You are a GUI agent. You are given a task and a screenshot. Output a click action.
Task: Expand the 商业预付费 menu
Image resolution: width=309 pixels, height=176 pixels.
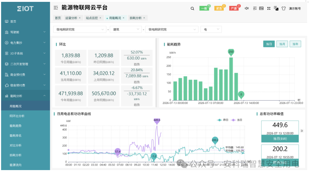[x=45, y=75]
